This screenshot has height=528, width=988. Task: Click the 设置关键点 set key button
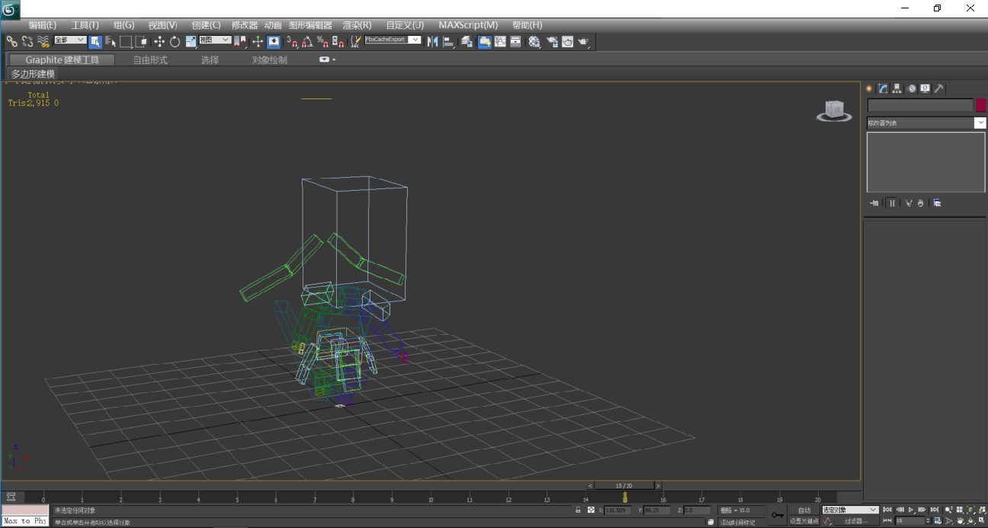[804, 521]
